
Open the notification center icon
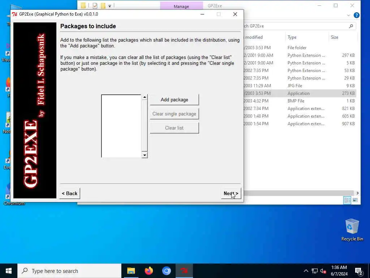[358, 271]
